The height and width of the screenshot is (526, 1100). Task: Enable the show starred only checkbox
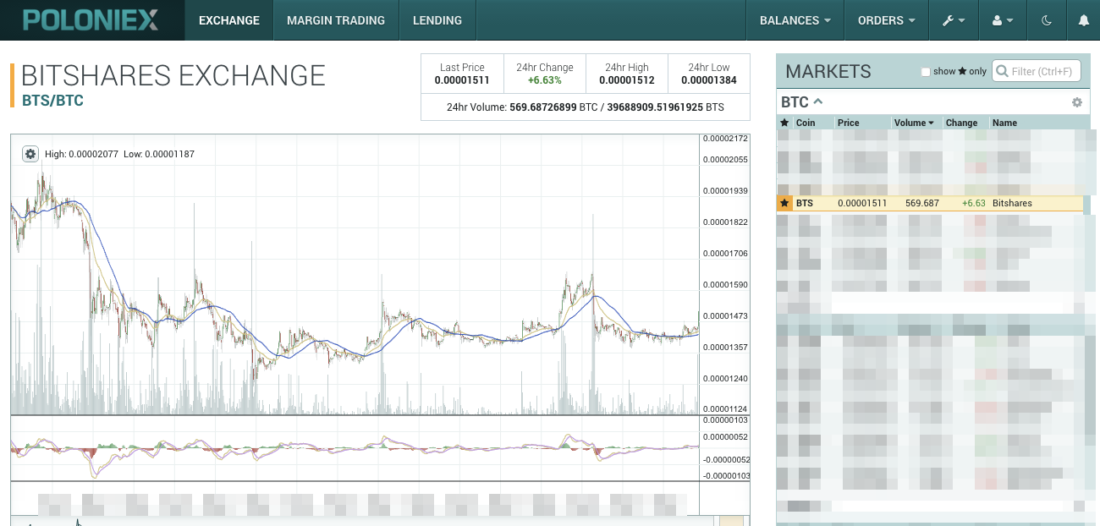[926, 72]
